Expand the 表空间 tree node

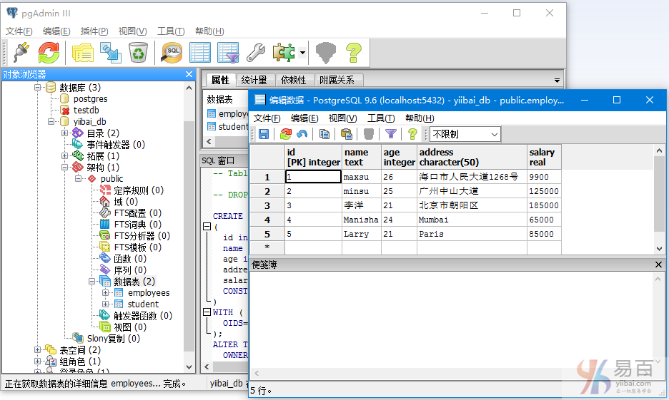coord(38,350)
